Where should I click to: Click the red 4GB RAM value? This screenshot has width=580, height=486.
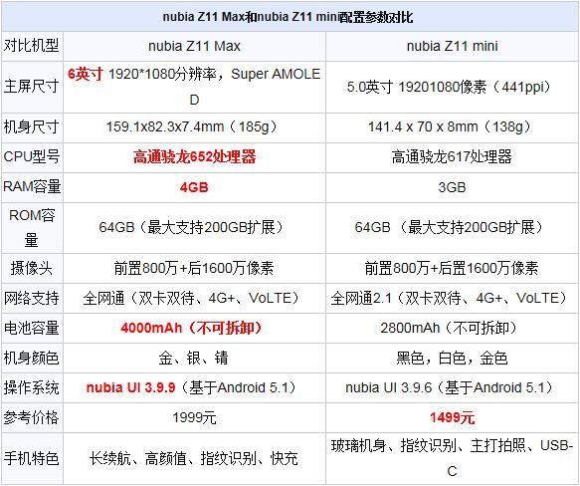tap(194, 187)
